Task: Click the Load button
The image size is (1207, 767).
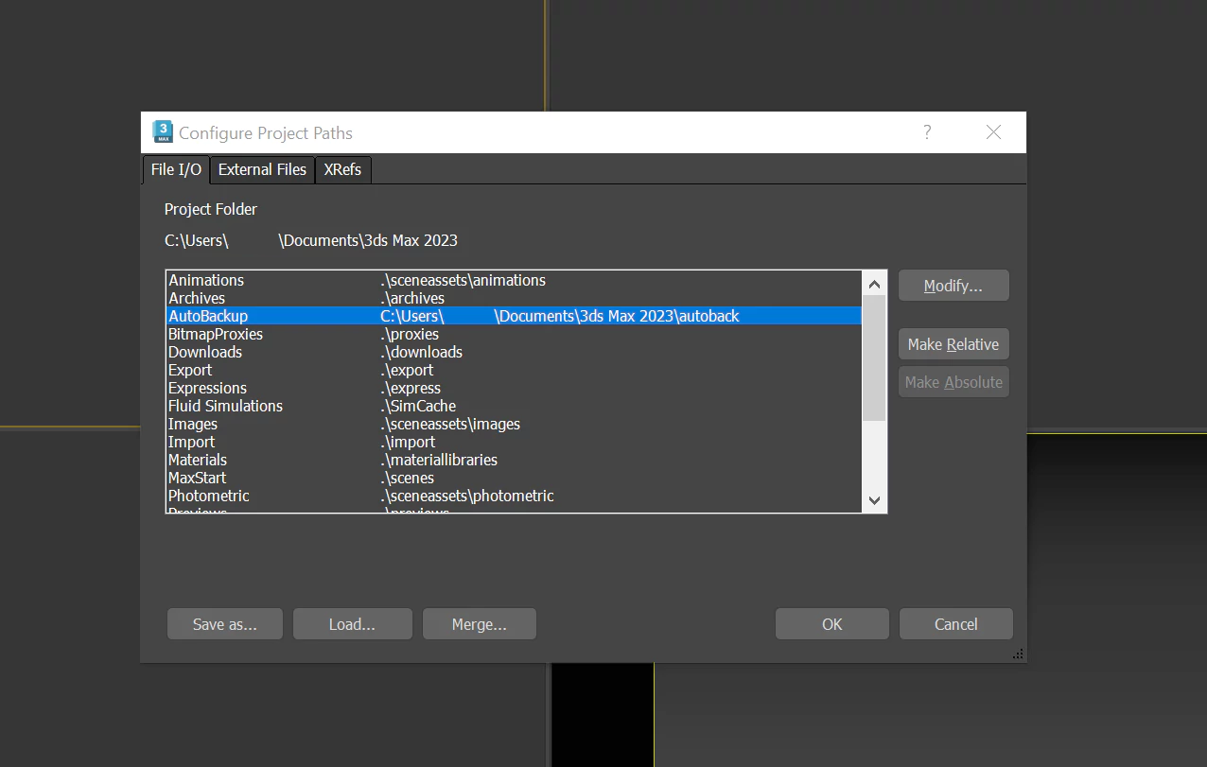Action: (352, 623)
